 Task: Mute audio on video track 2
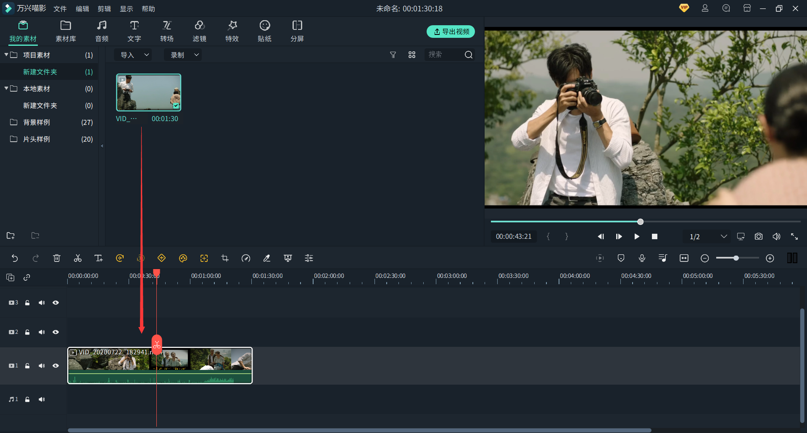[42, 332]
